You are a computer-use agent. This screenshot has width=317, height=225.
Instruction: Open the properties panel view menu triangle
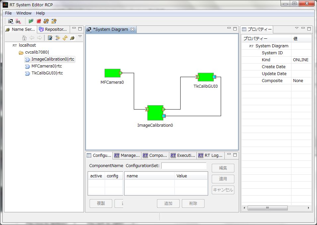tap(296, 28)
